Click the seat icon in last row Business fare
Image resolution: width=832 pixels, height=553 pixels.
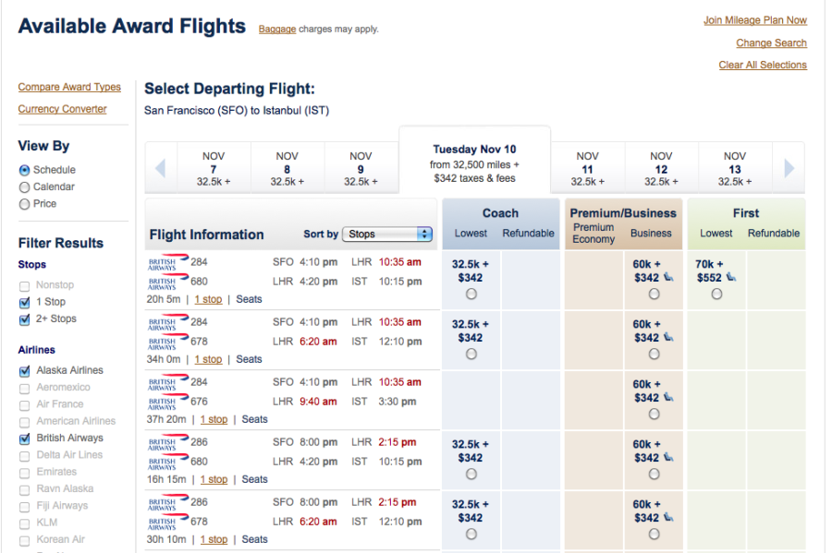point(667,518)
